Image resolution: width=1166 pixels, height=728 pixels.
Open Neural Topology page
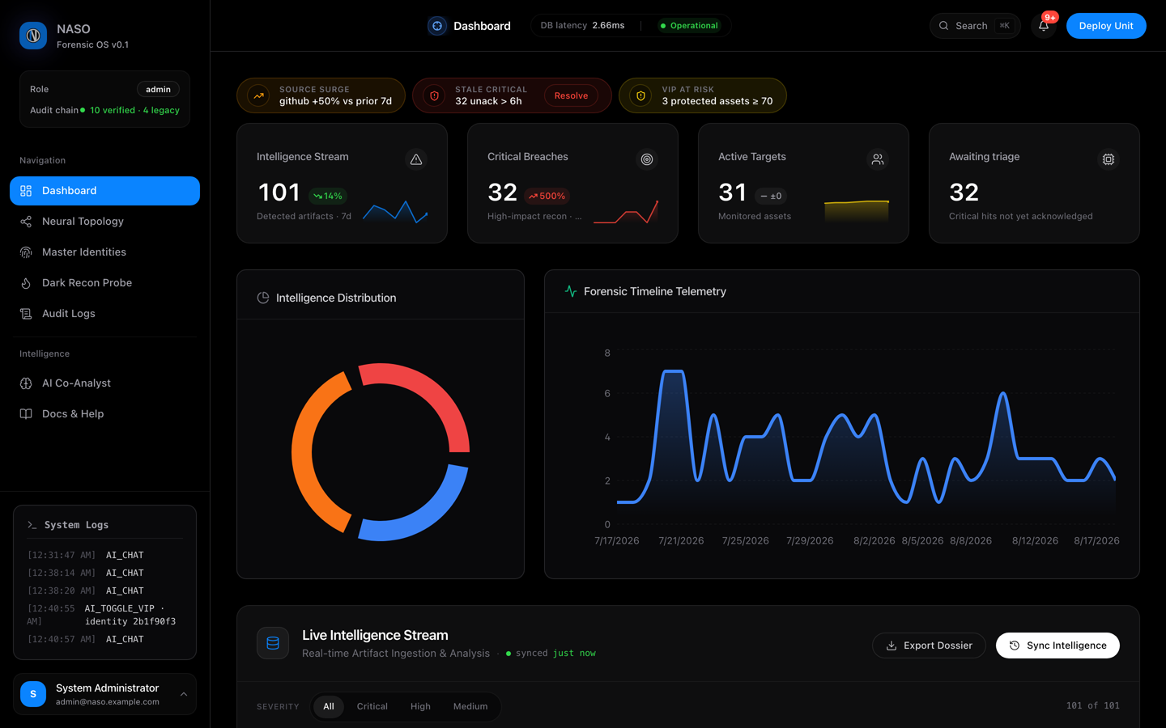click(104, 222)
